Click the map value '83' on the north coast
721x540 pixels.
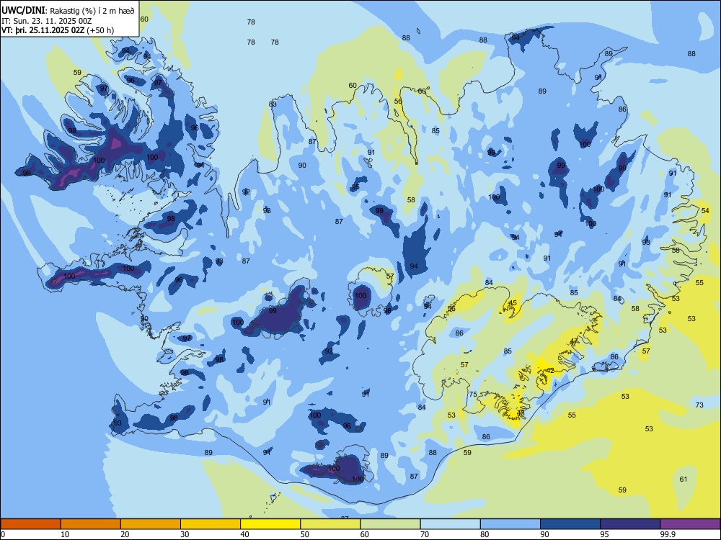click(x=273, y=104)
